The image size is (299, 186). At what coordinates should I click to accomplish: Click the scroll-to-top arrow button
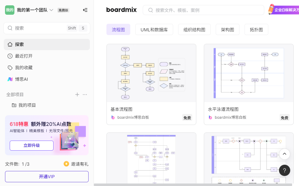(x=285, y=154)
